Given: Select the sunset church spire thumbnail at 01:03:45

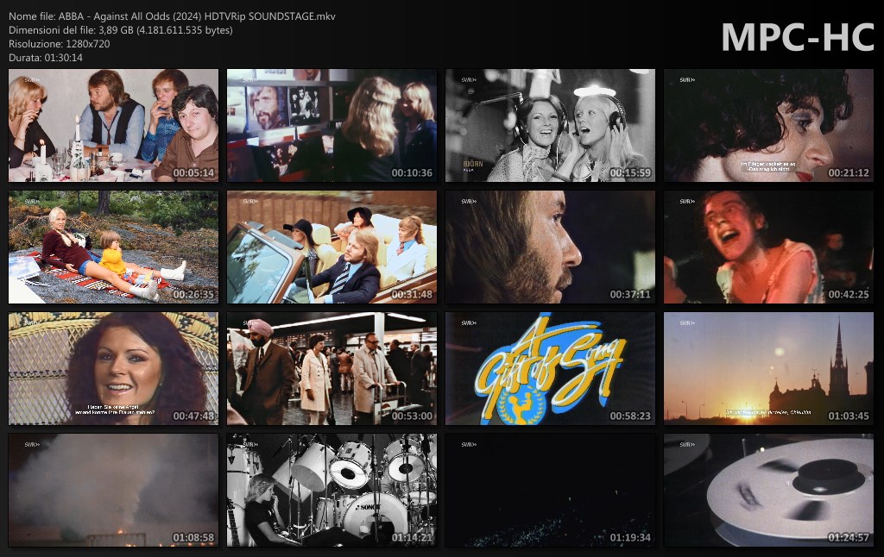Looking at the screenshot, I should pos(768,369).
